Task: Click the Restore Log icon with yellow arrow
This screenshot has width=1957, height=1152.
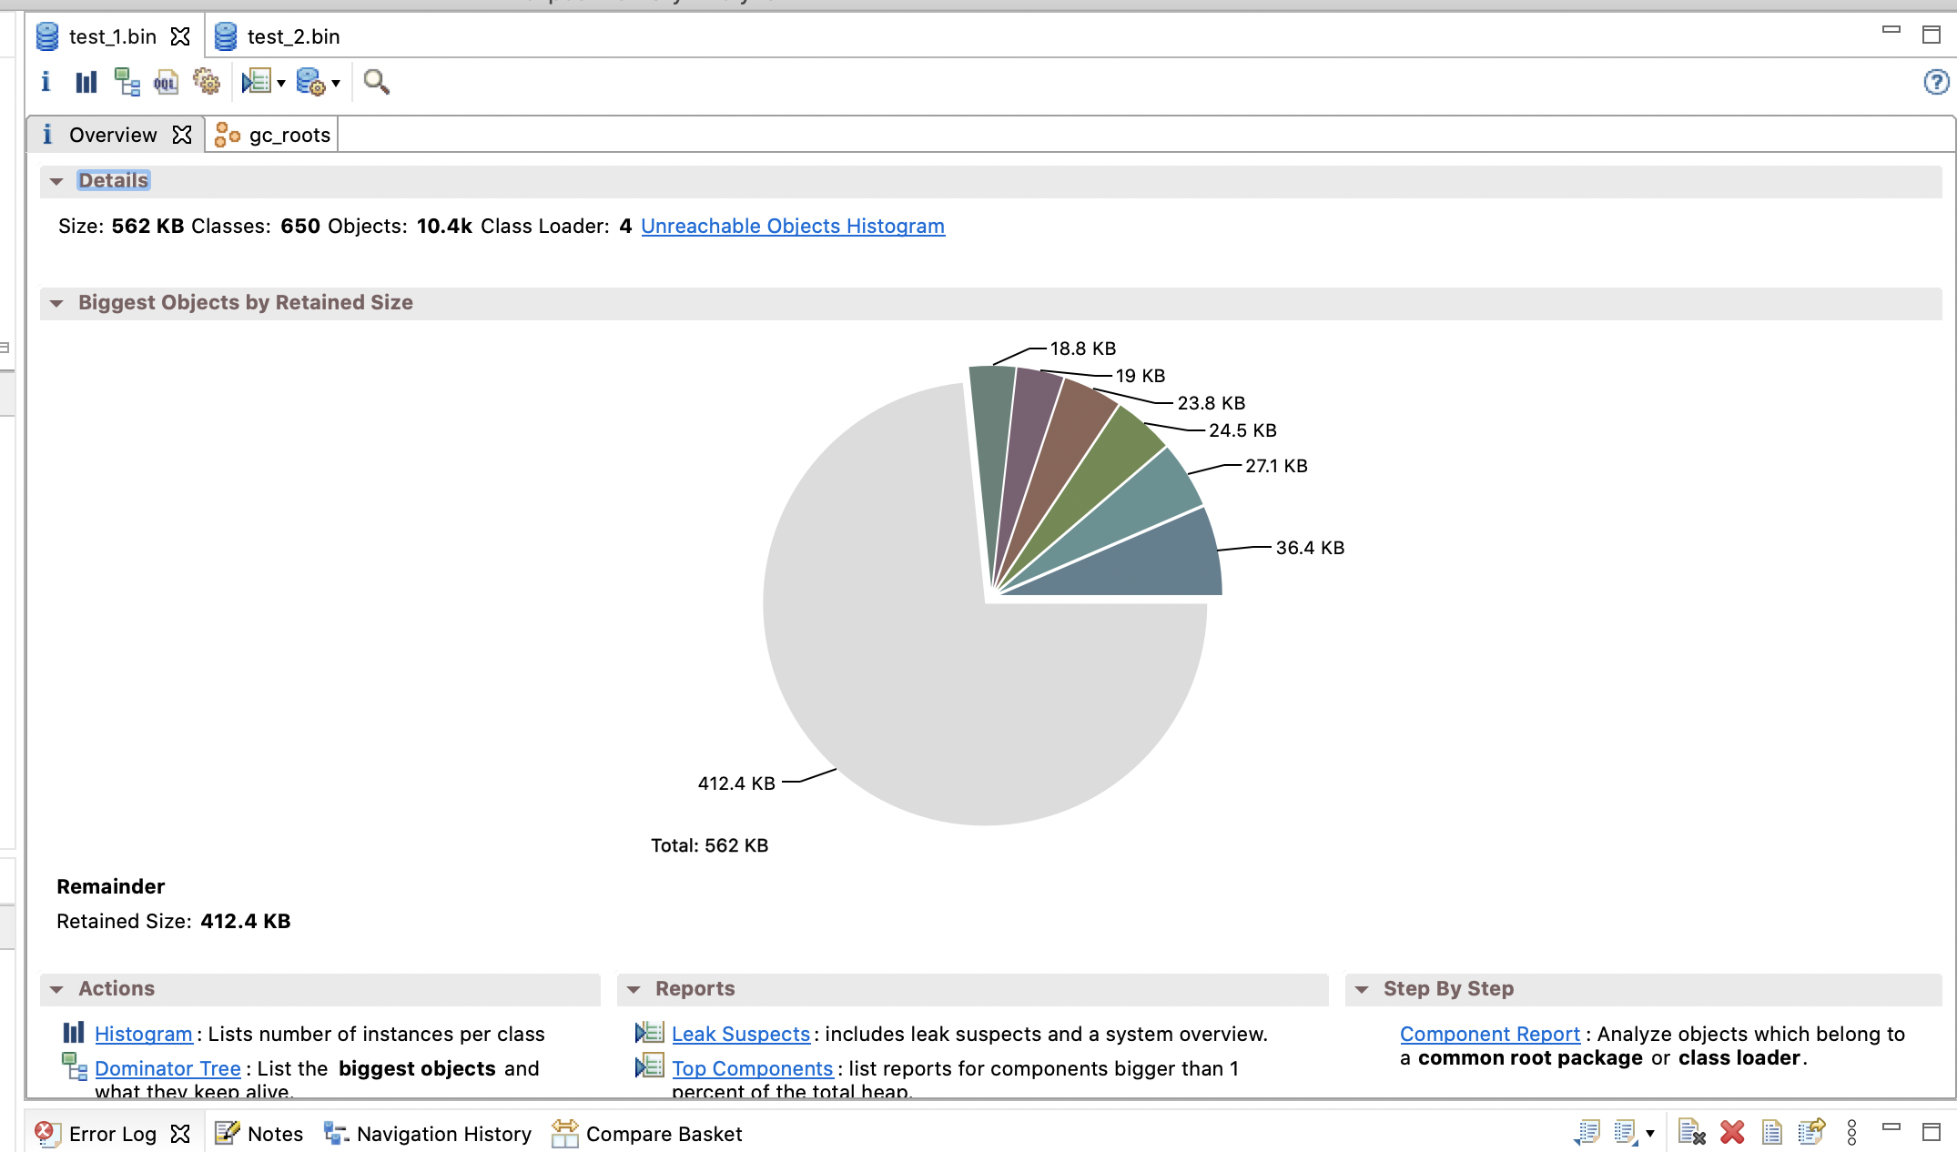Action: pyautogui.click(x=1811, y=1131)
